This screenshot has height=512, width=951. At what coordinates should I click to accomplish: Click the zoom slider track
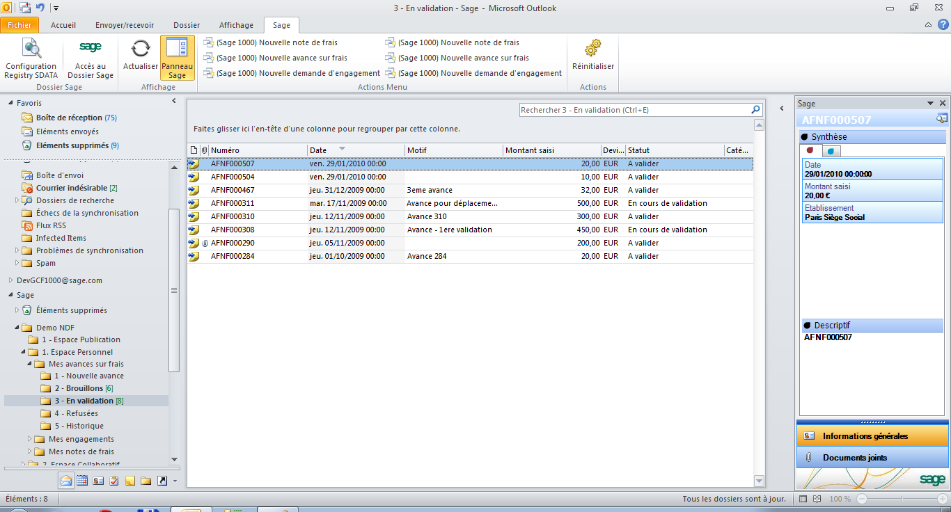(902, 499)
